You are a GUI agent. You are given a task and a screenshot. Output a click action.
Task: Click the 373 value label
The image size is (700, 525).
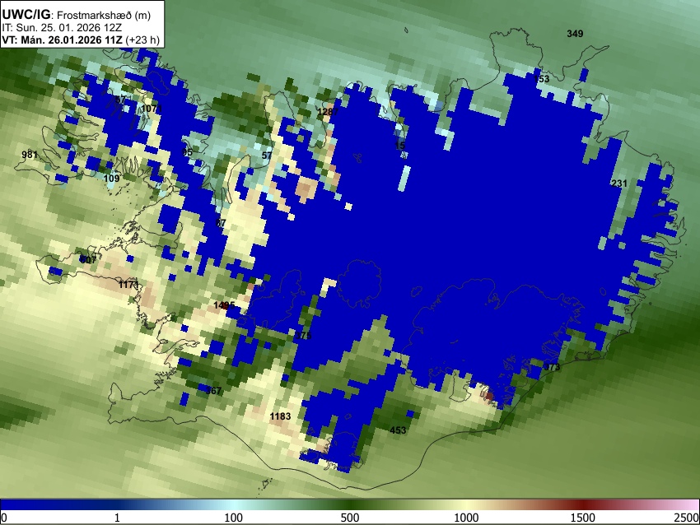coord(552,367)
